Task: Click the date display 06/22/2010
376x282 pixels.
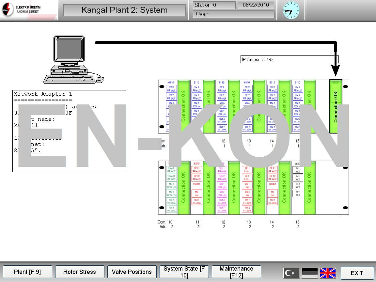Action: click(x=256, y=5)
